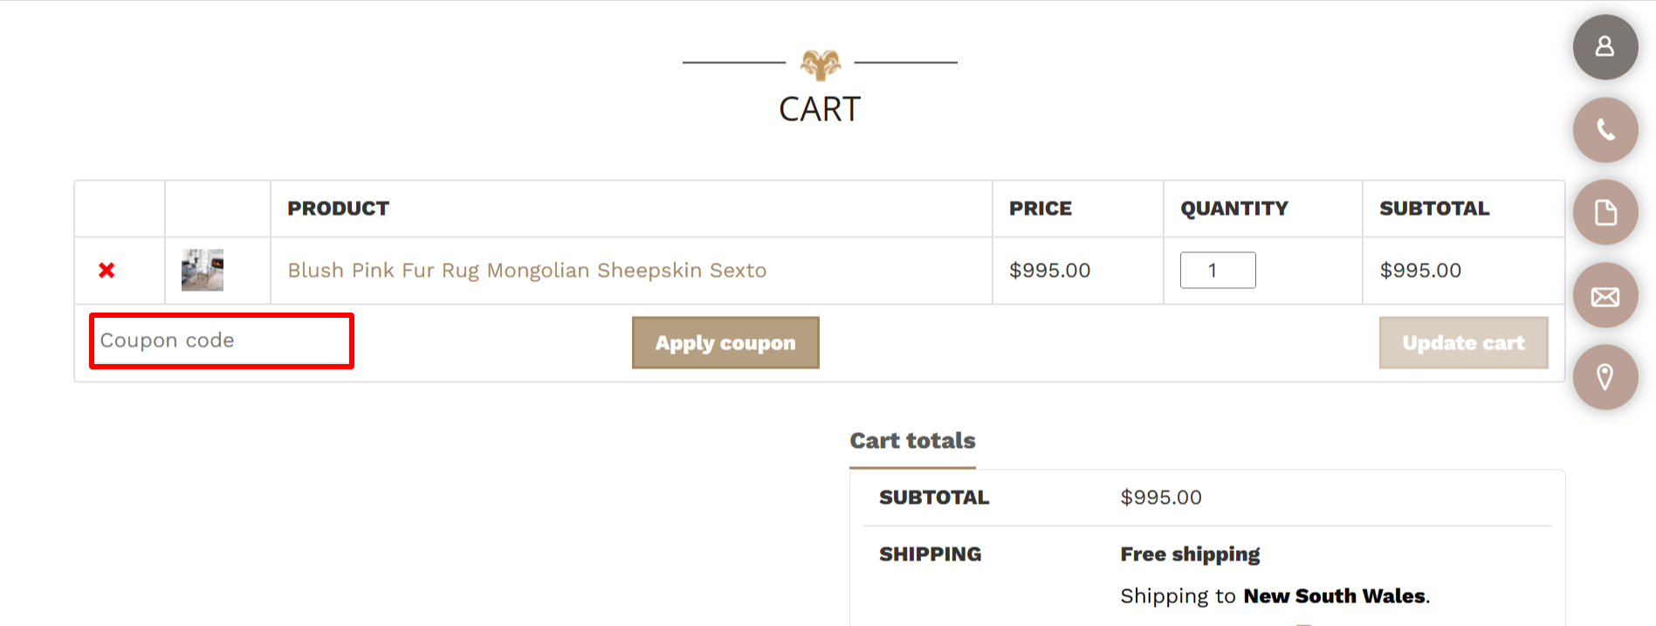
Task: Click the PRODUCT column header
Action: [338, 208]
